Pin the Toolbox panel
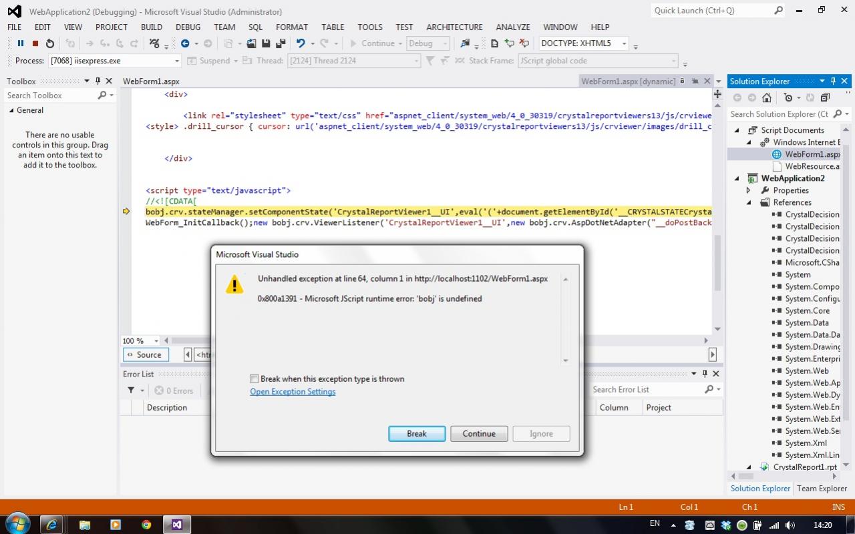Viewport: 855px width, 534px height. (x=98, y=81)
